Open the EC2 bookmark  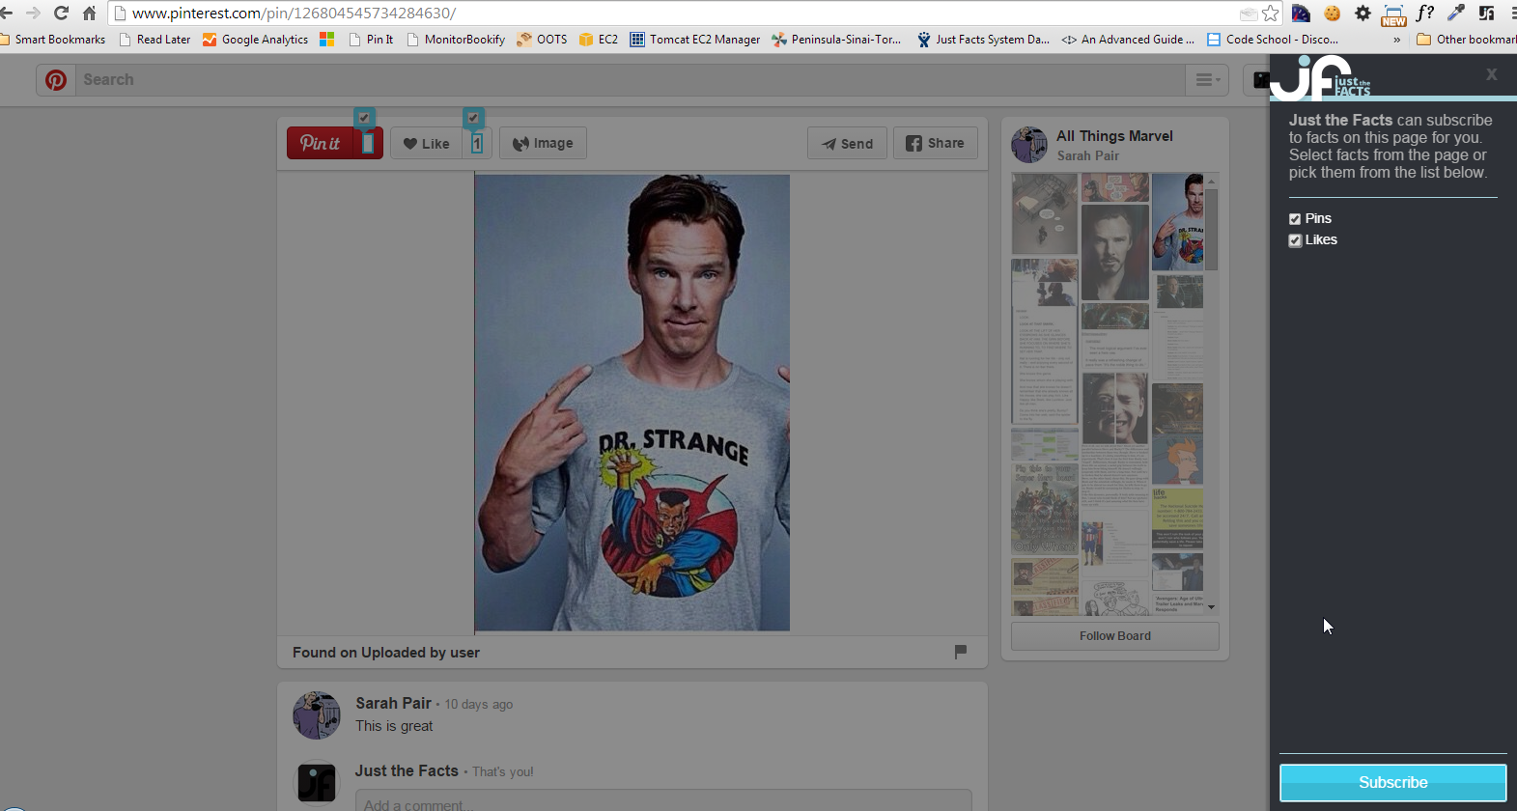[599, 40]
